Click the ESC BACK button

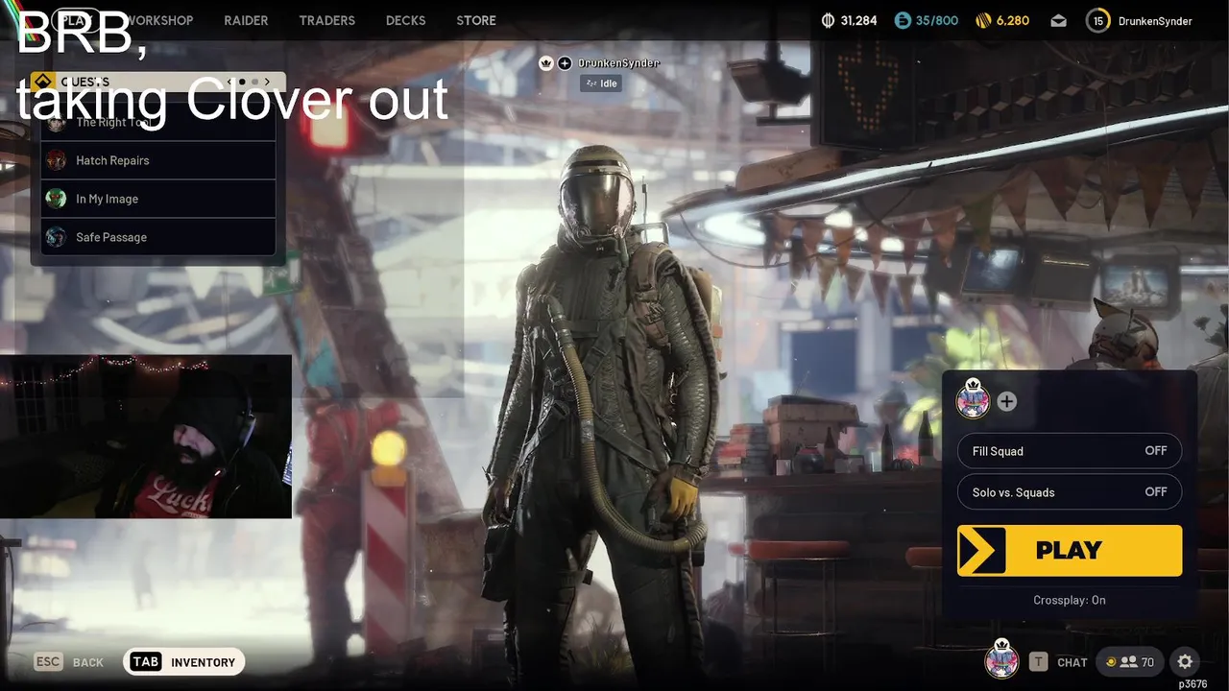click(68, 662)
